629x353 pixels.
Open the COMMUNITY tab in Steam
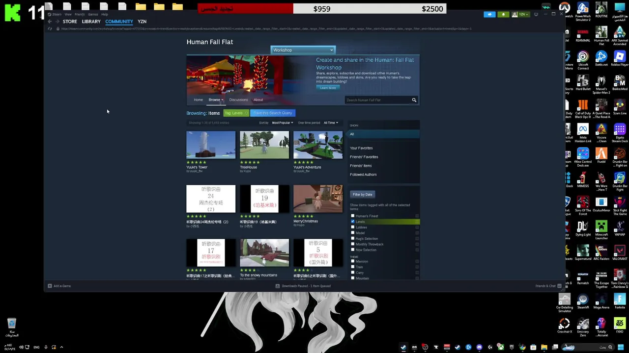tap(119, 22)
